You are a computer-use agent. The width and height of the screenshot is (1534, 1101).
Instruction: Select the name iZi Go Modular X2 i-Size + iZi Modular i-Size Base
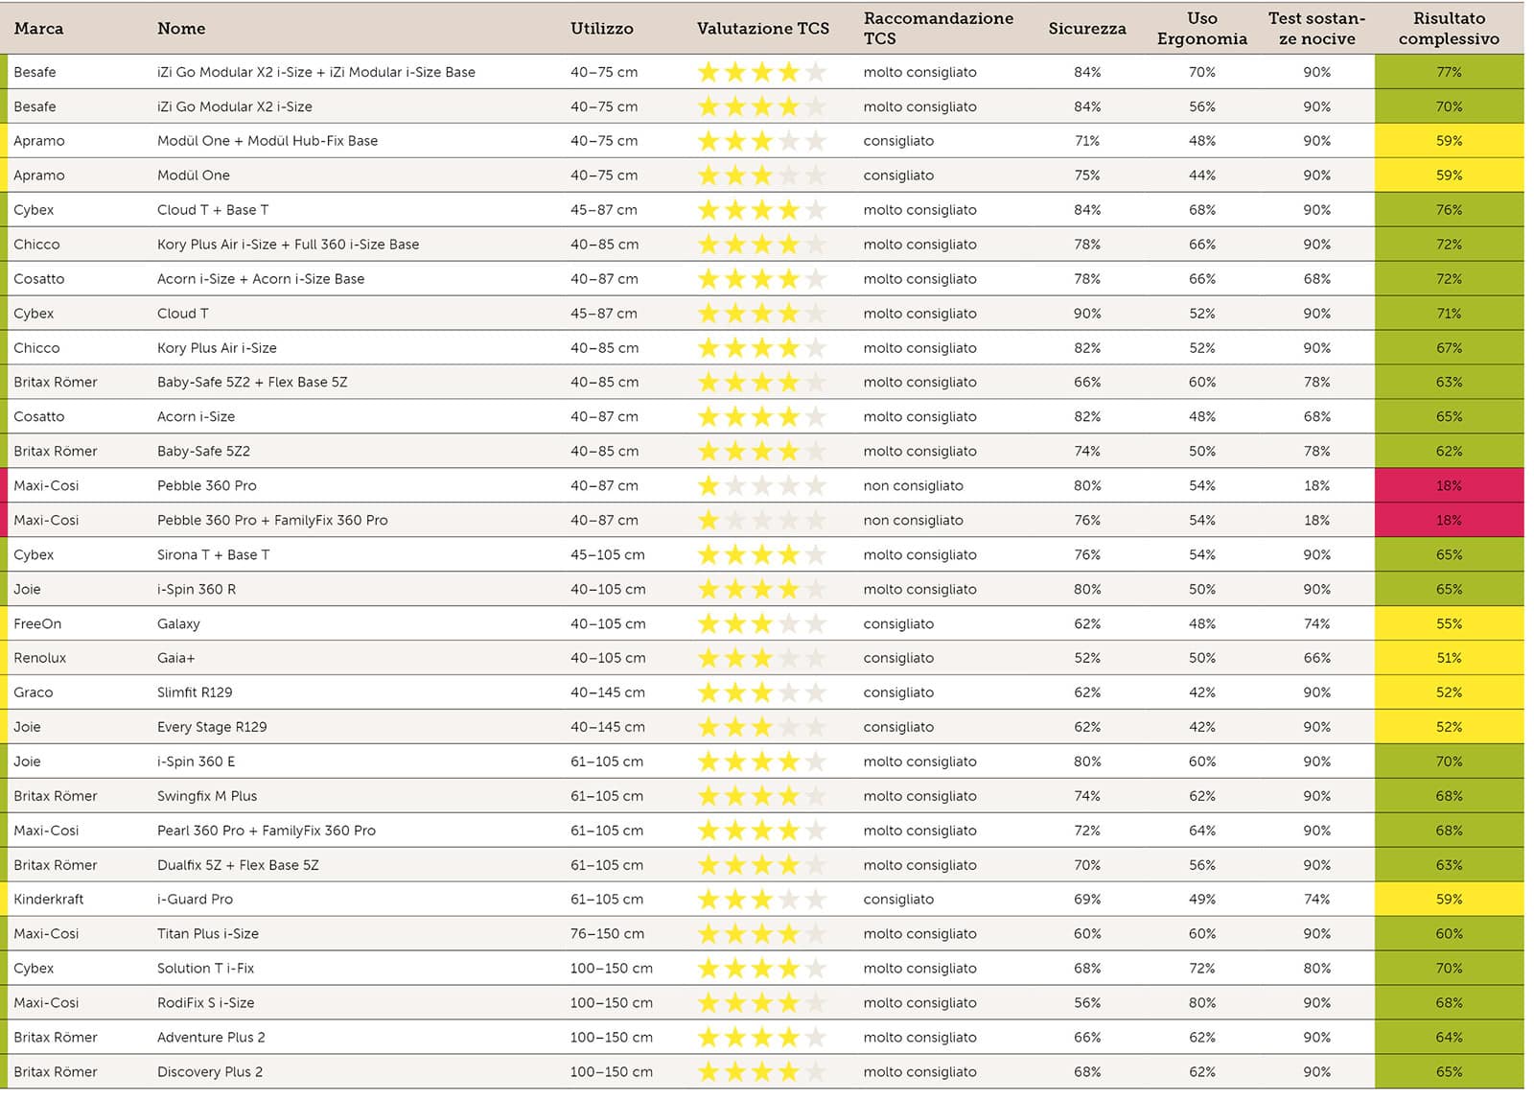(316, 72)
